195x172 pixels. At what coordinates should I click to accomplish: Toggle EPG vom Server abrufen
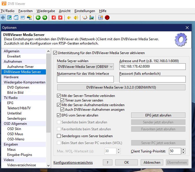tap(59, 115)
